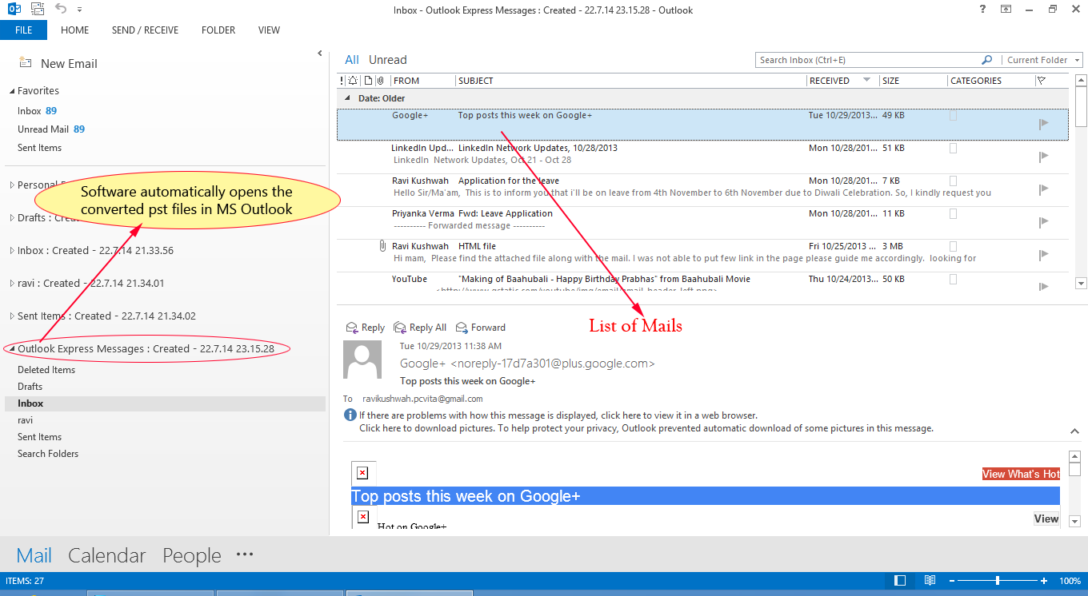
Task: Toggle category box for Ravi Kushwah leave message
Action: pyautogui.click(x=953, y=181)
